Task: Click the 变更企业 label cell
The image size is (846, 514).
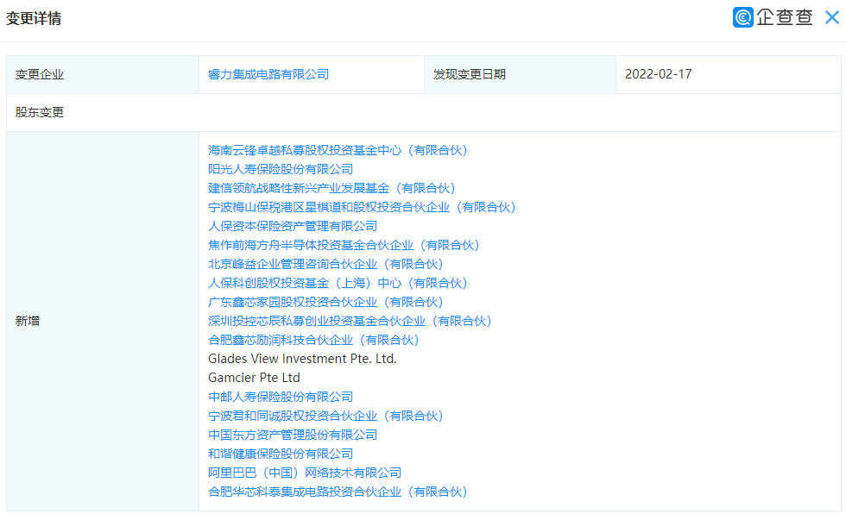Action: pyautogui.click(x=103, y=74)
